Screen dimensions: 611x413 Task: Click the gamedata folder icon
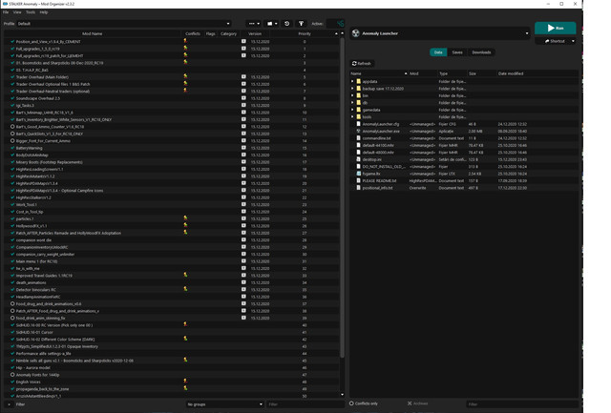(x=359, y=110)
